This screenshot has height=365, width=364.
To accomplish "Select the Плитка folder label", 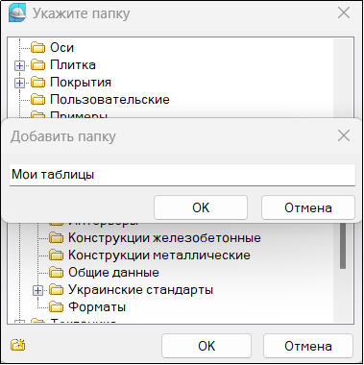I will click(73, 65).
